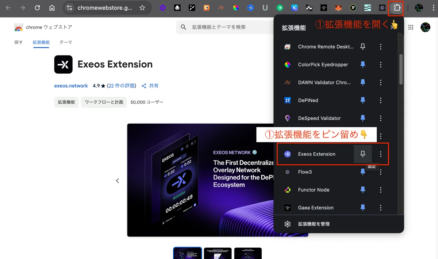Click the checkered pattern extension toolbar icon

coord(309,8)
